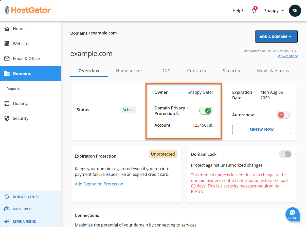Open the notification bell with 9 alerts
The width and height of the screenshot is (307, 227).
click(254, 11)
